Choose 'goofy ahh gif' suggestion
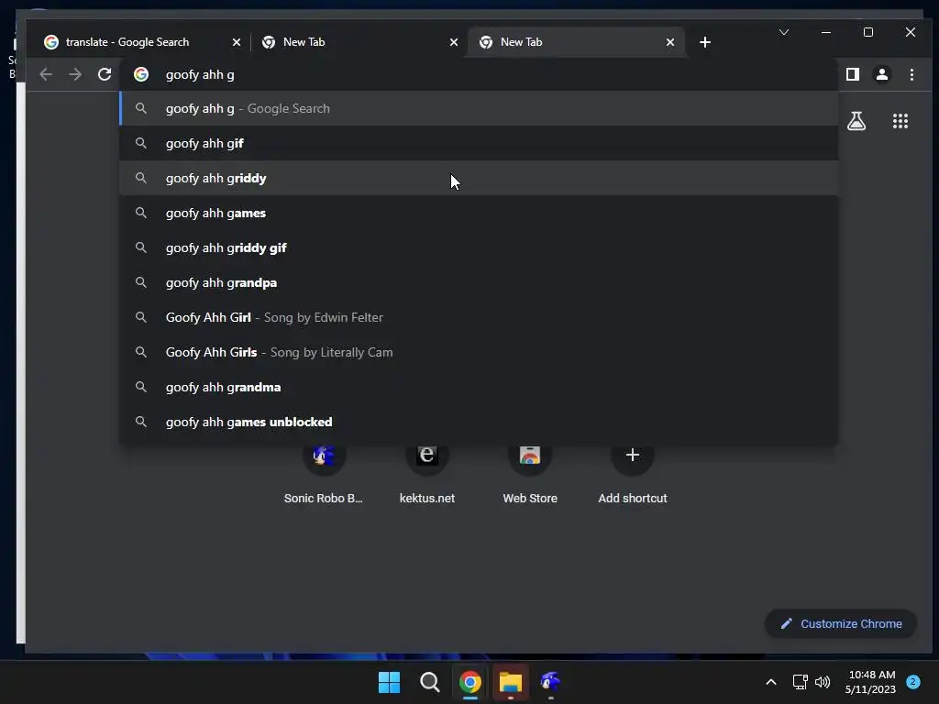The width and height of the screenshot is (939, 704). [479, 143]
